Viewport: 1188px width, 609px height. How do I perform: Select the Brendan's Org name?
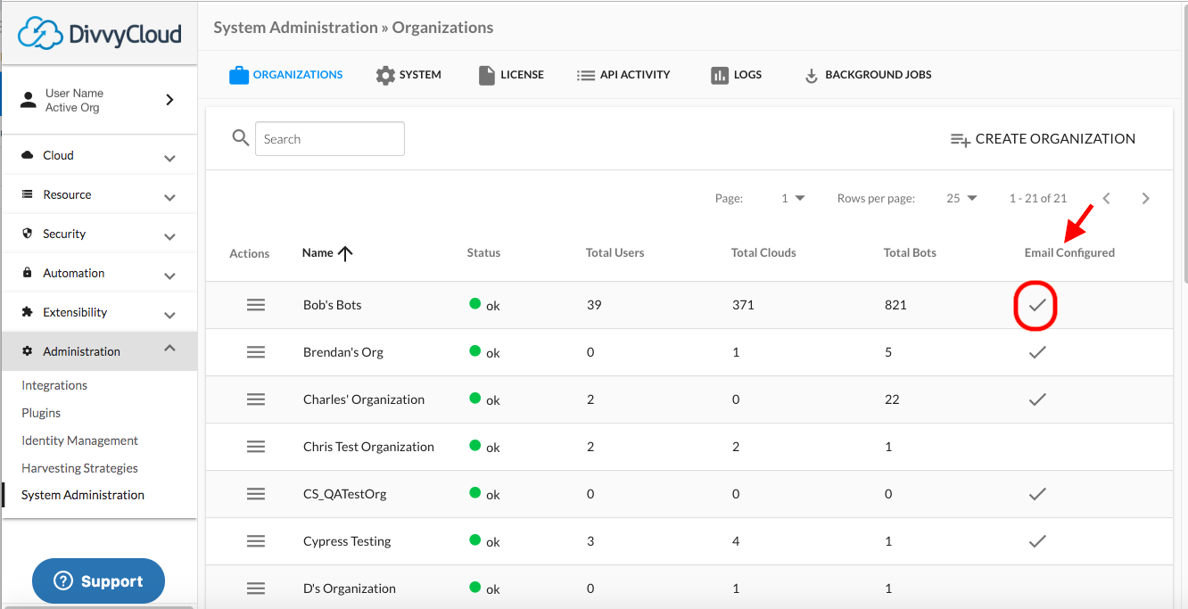(x=343, y=352)
